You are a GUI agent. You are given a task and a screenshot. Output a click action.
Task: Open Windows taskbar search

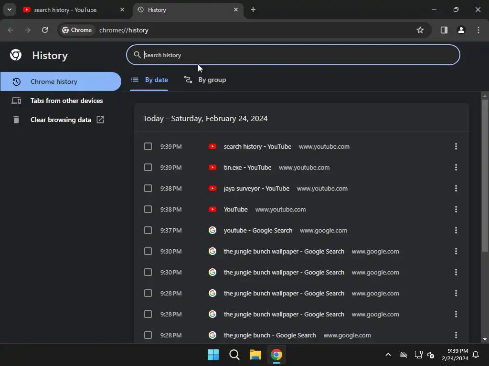tap(234, 355)
